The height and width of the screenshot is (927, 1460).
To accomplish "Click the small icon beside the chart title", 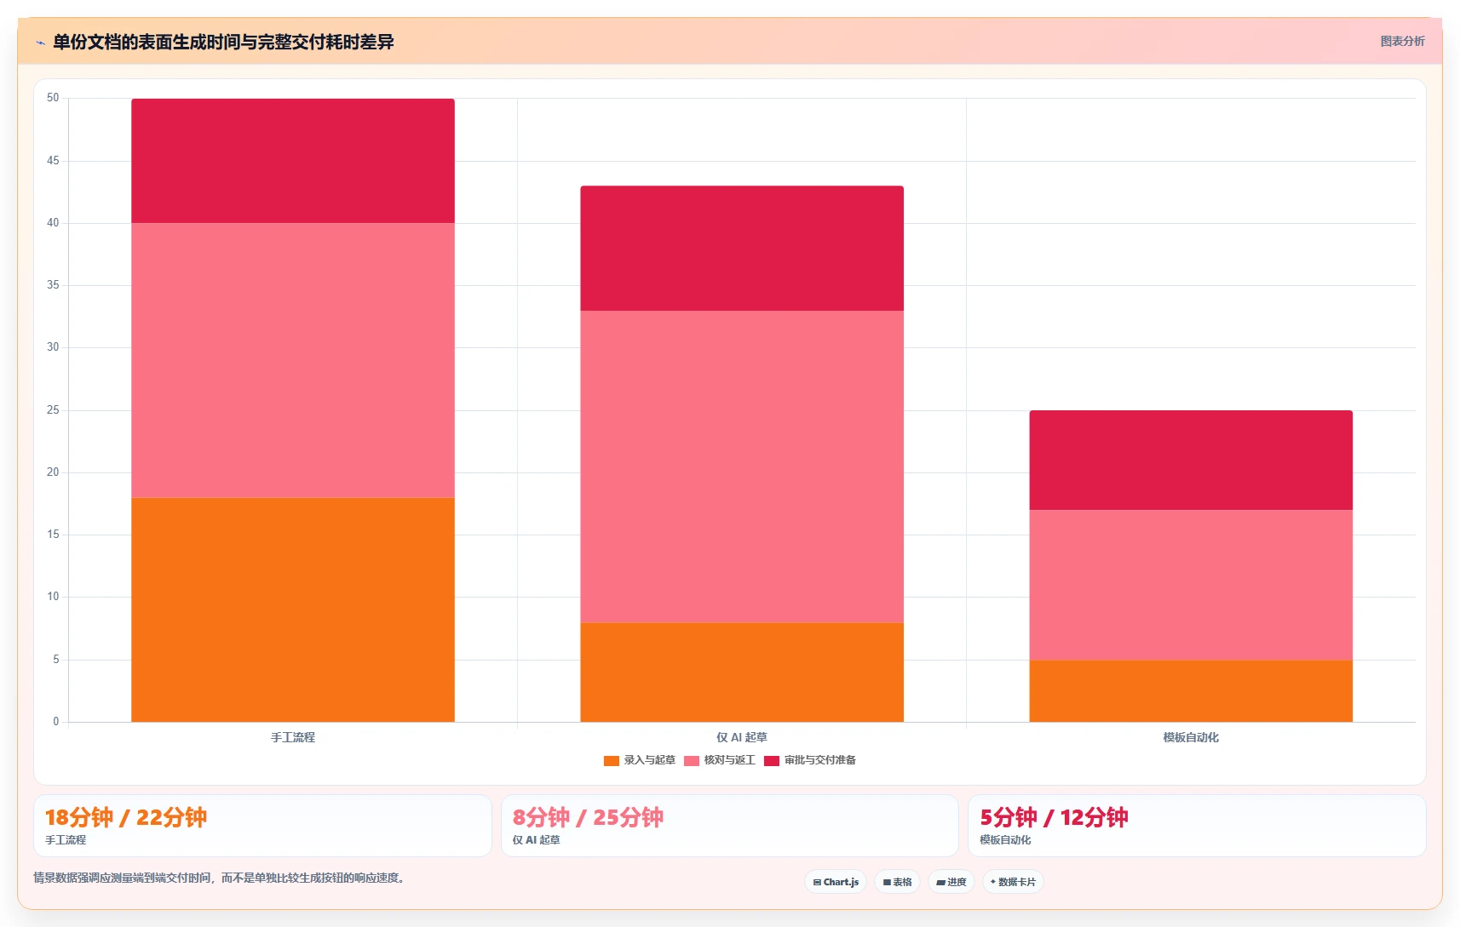I will click(40, 43).
